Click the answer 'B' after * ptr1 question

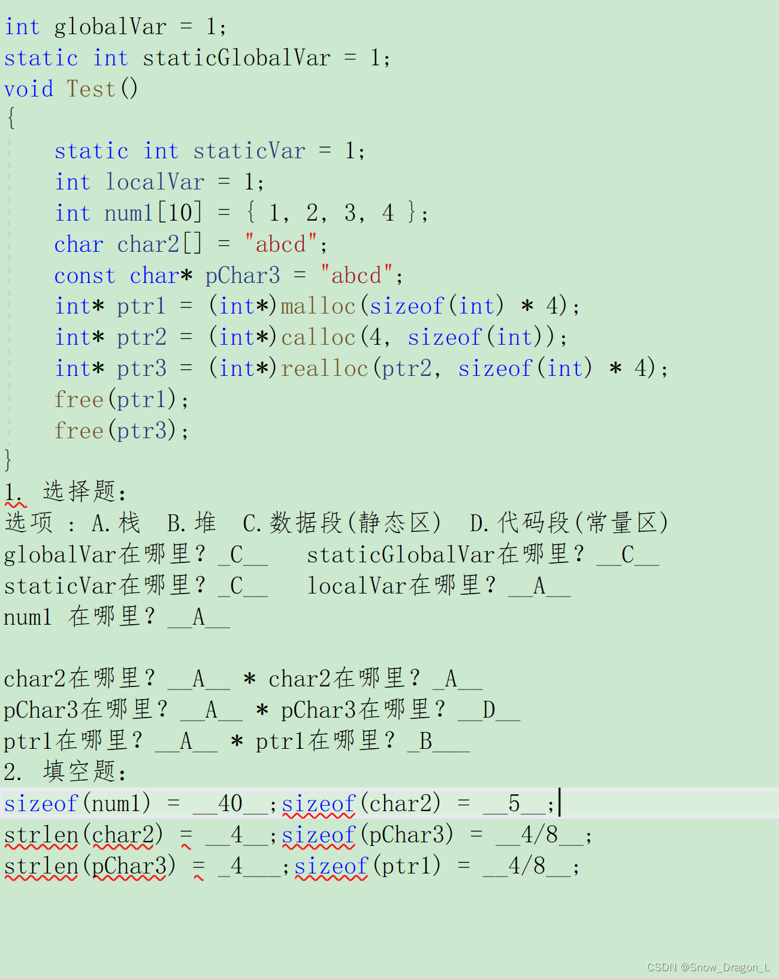(426, 742)
